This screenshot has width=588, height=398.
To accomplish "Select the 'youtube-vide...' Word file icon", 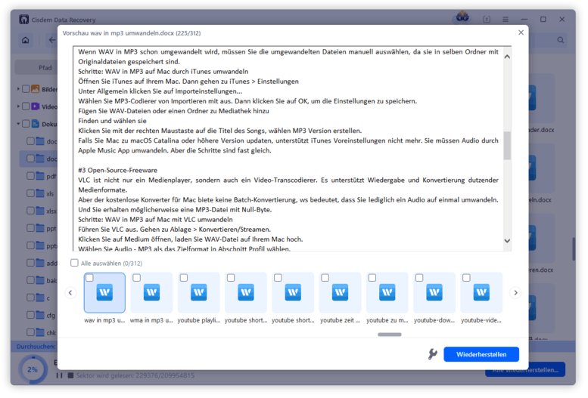I will 481,292.
